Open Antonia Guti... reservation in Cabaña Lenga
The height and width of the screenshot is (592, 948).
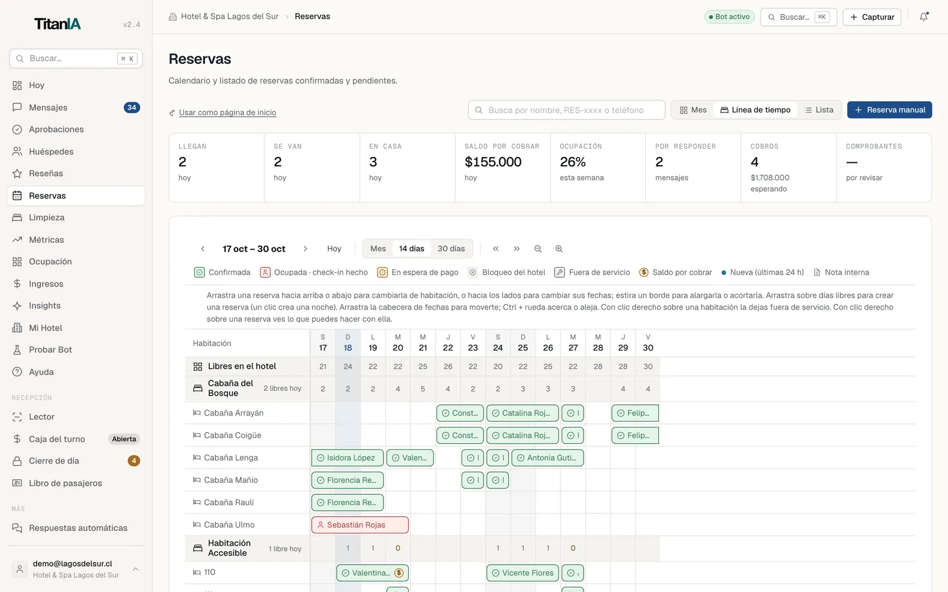click(x=547, y=458)
